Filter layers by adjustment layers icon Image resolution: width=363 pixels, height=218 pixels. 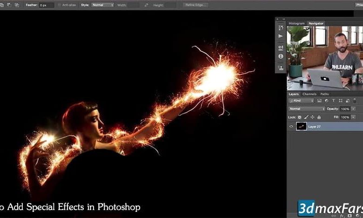click(x=326, y=101)
